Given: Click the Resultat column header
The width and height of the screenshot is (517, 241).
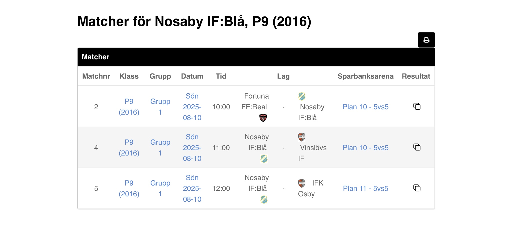Looking at the screenshot, I should (x=416, y=76).
